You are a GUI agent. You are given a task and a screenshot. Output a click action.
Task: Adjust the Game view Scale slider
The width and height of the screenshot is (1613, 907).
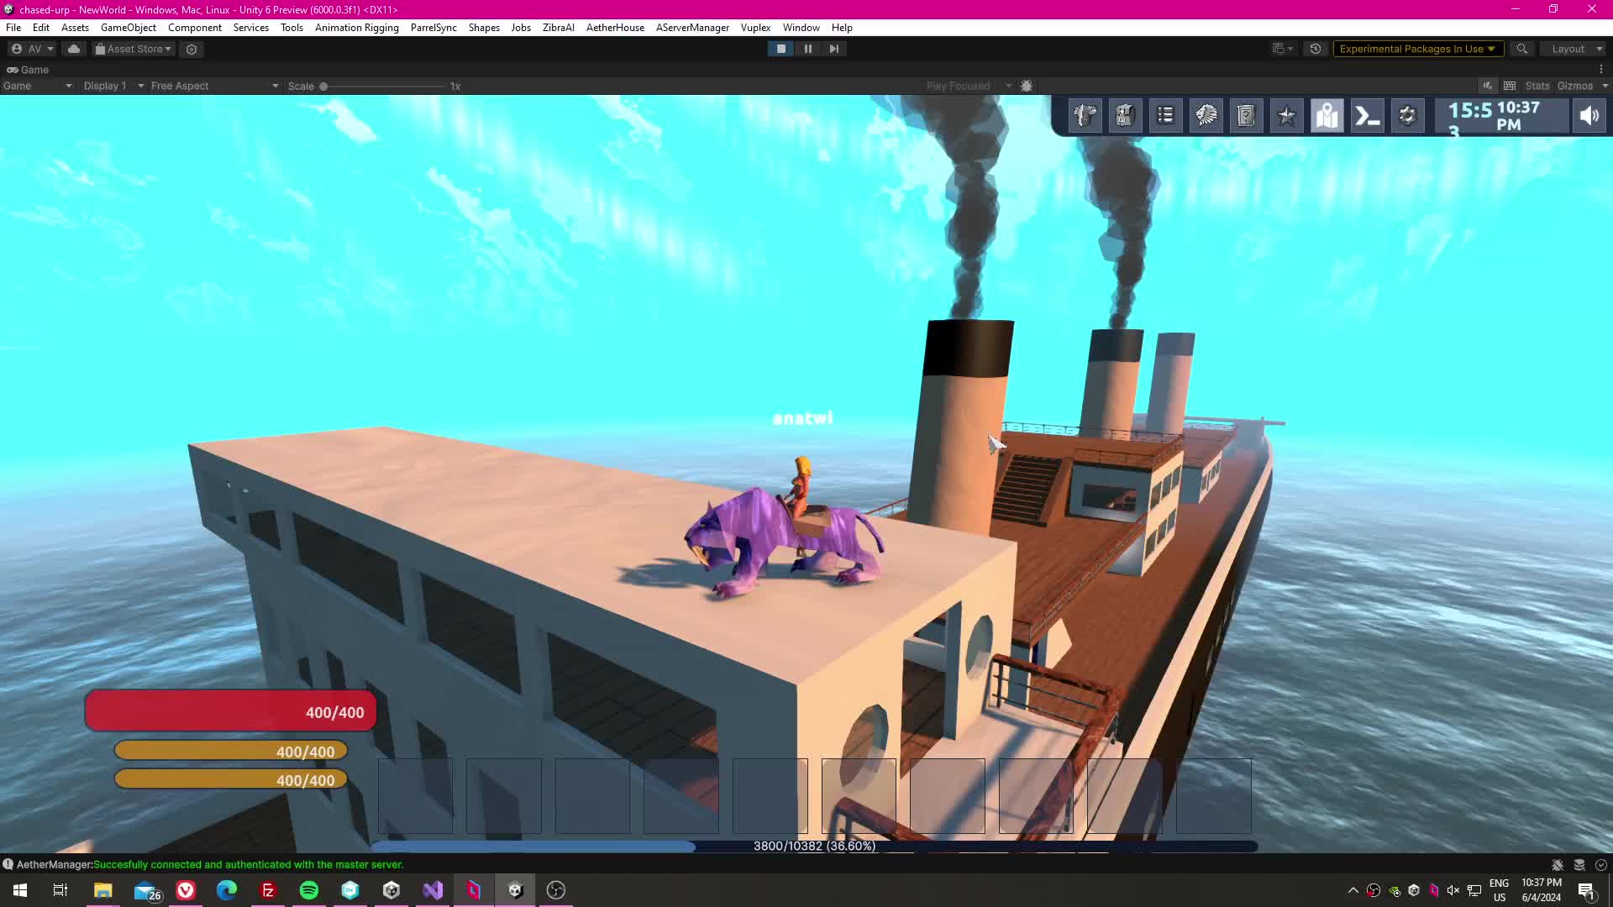(x=323, y=86)
